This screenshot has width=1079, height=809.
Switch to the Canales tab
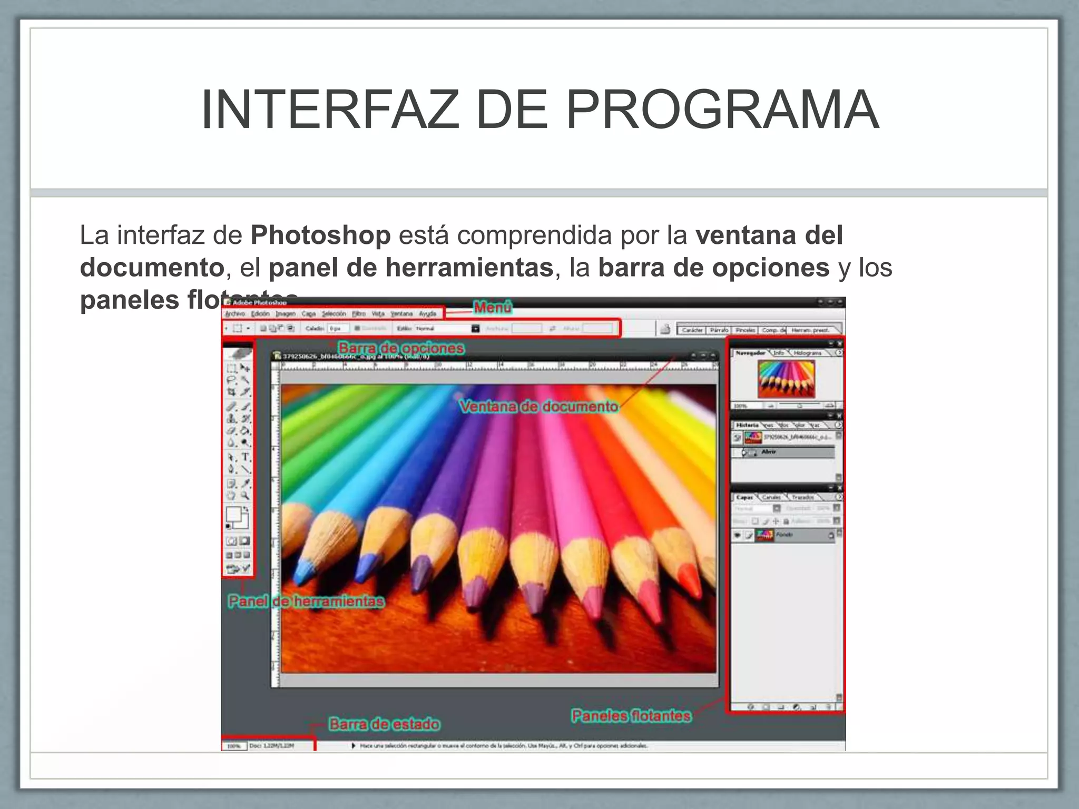click(771, 497)
